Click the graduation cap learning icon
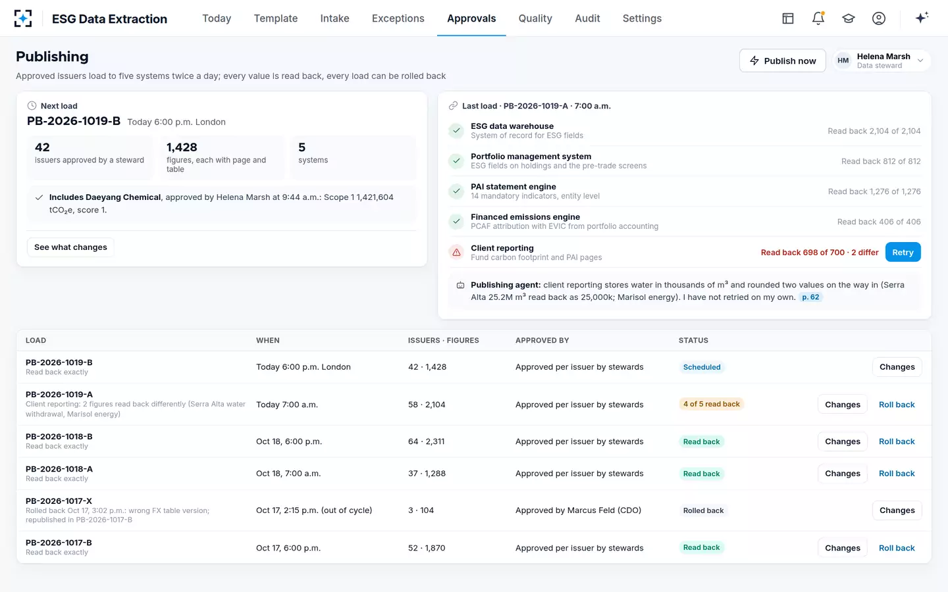Viewport: 948px width, 592px height. pyautogui.click(x=849, y=18)
